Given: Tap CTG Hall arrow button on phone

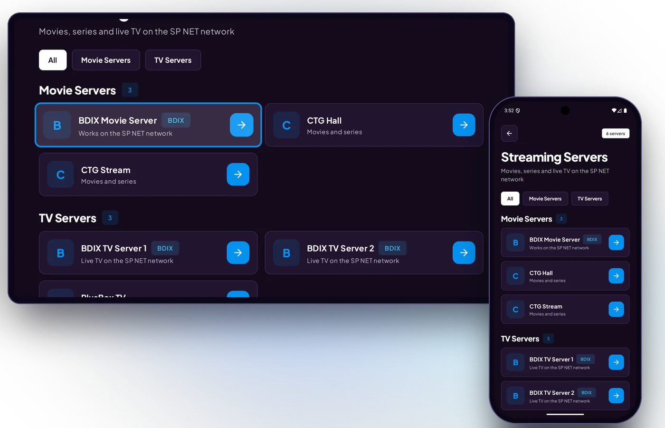Looking at the screenshot, I should coord(616,276).
